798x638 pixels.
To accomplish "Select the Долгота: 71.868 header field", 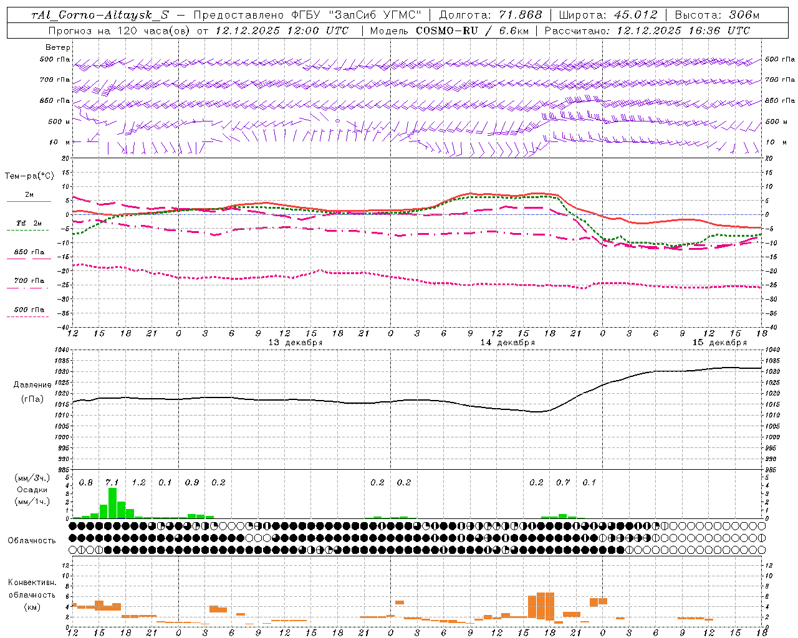I will (491, 15).
